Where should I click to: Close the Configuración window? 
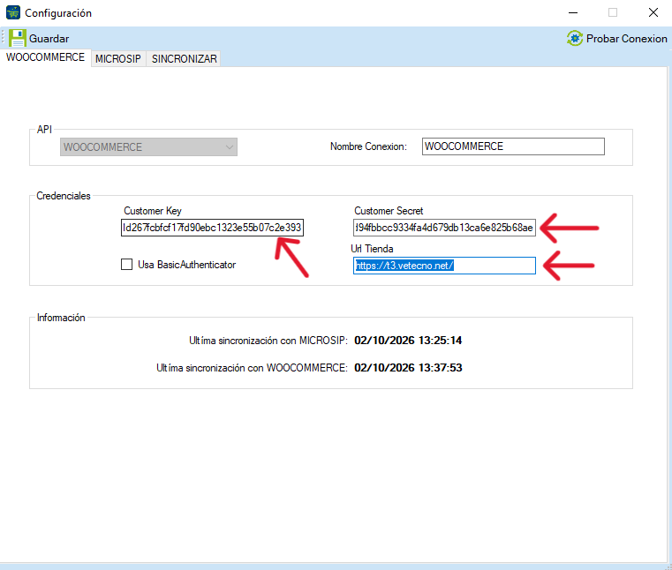click(653, 13)
